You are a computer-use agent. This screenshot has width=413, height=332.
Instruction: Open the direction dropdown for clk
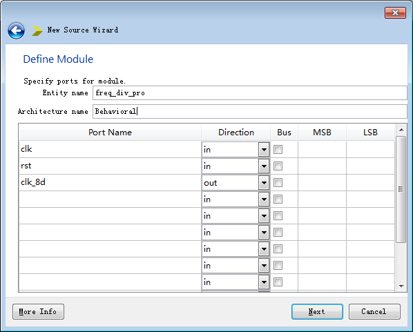pos(264,150)
